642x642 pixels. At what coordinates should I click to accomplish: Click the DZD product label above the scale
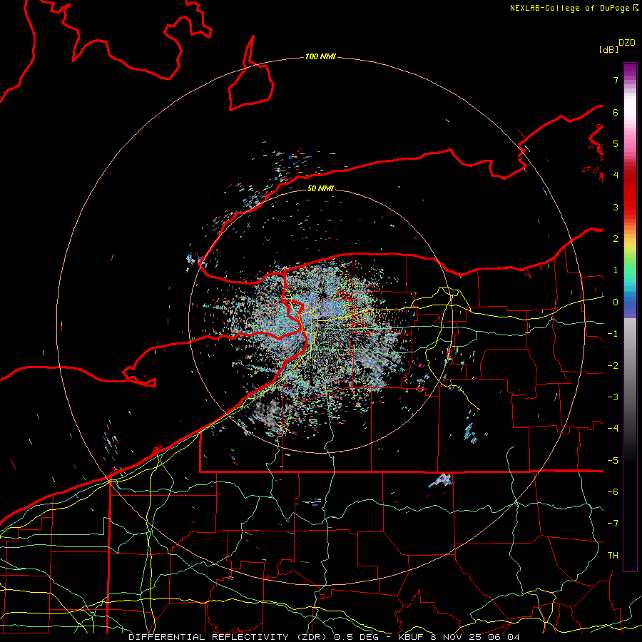[x=627, y=43]
